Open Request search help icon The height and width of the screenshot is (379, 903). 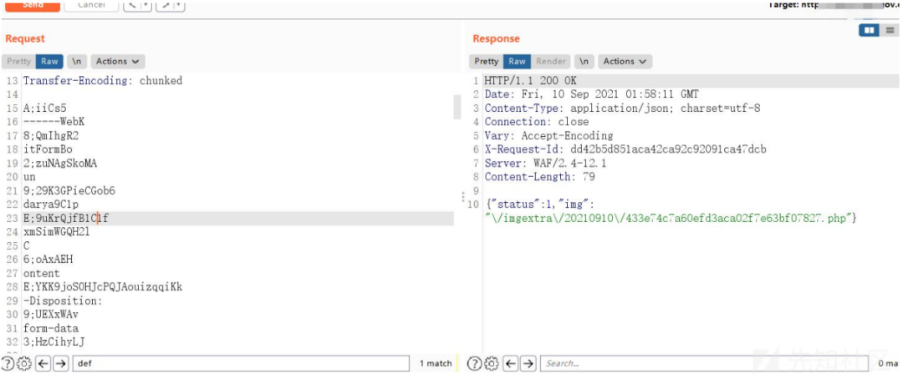click(x=8, y=363)
